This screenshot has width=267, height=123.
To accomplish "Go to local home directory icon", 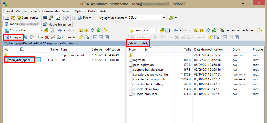I will tap(93, 30).
